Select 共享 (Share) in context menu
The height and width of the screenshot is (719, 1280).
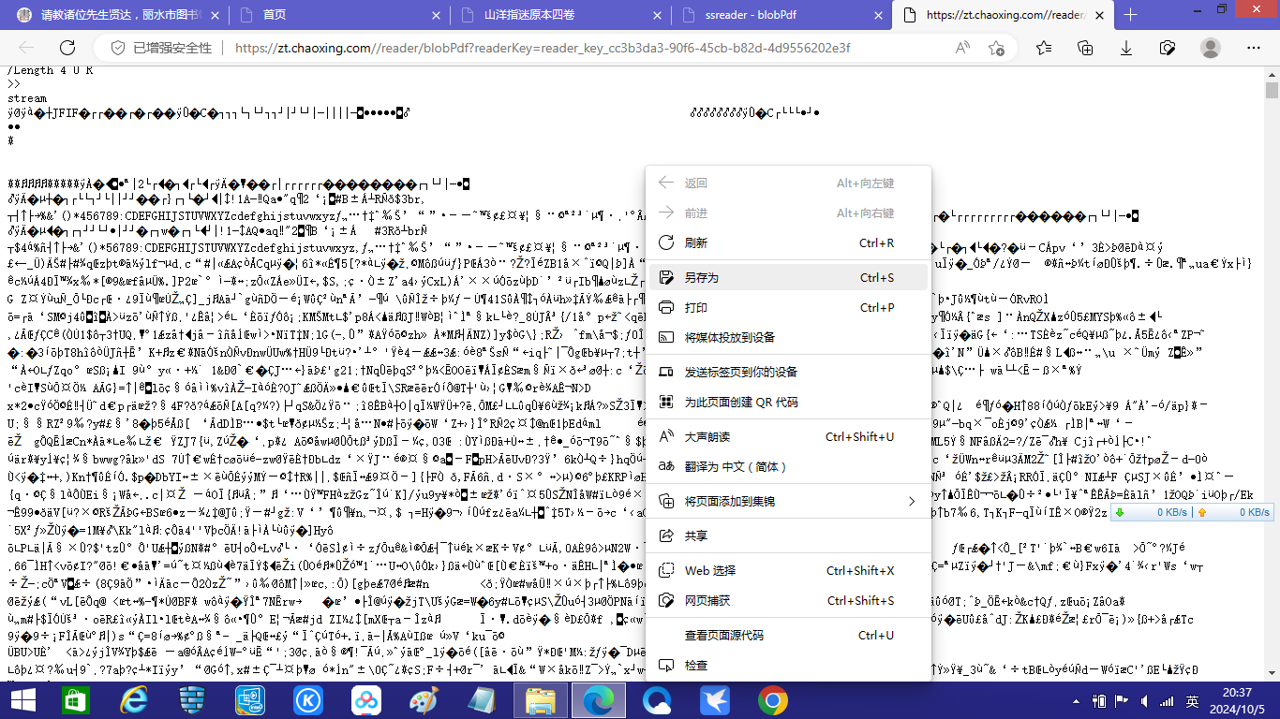[x=788, y=536]
